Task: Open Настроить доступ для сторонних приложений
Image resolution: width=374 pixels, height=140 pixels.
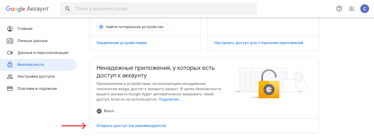Action: pos(259,43)
